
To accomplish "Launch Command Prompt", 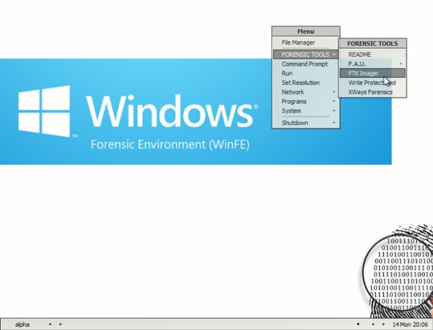I will [x=304, y=64].
